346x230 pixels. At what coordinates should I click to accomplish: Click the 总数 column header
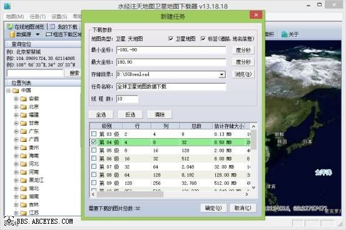click(x=196, y=126)
